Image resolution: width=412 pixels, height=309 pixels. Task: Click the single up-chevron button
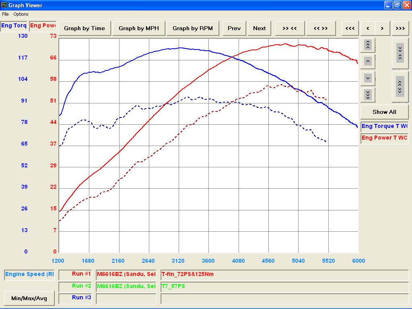pos(368,62)
